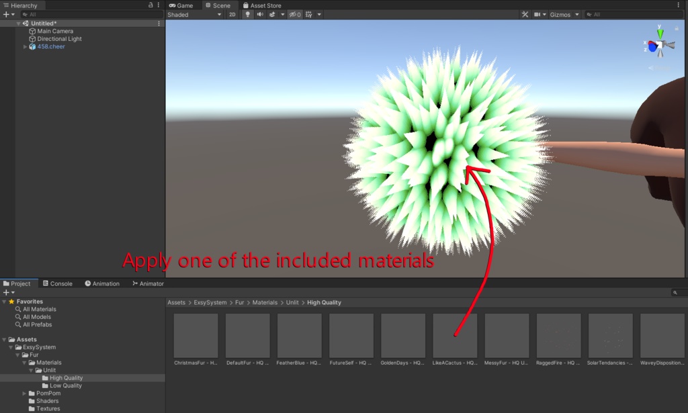Toggle the Hierarchy lock icon
The image size is (688, 413).
click(x=150, y=5)
